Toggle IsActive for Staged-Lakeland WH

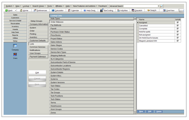tap(178, 41)
